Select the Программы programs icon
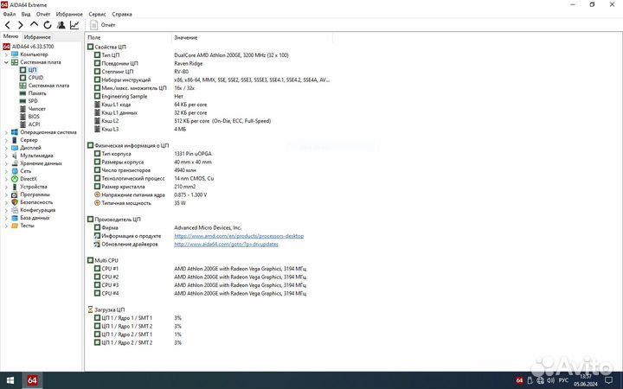 15,194
